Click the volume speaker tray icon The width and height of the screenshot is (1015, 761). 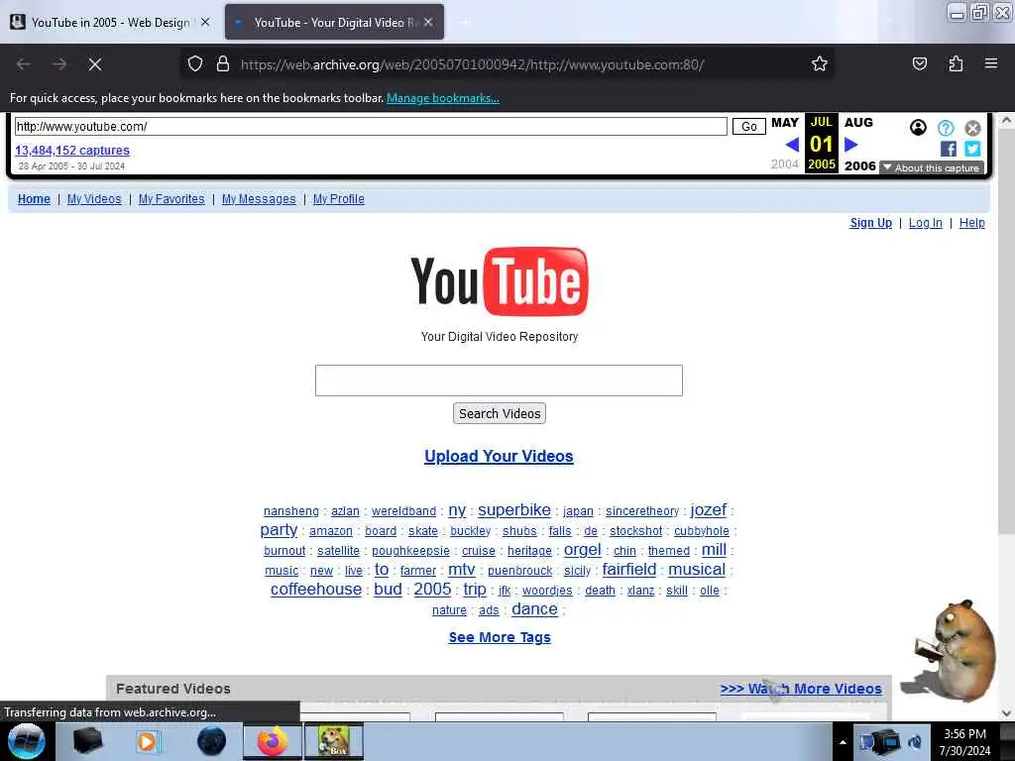click(x=915, y=741)
